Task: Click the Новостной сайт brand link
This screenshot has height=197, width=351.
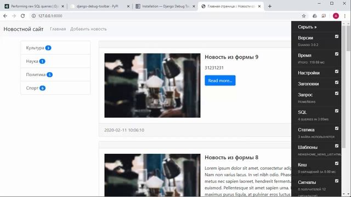Action: point(24,29)
